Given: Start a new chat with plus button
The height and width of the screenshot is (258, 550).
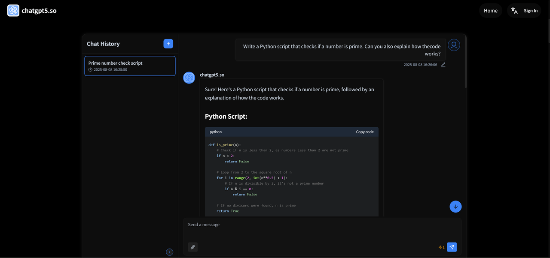Looking at the screenshot, I should coord(168,43).
